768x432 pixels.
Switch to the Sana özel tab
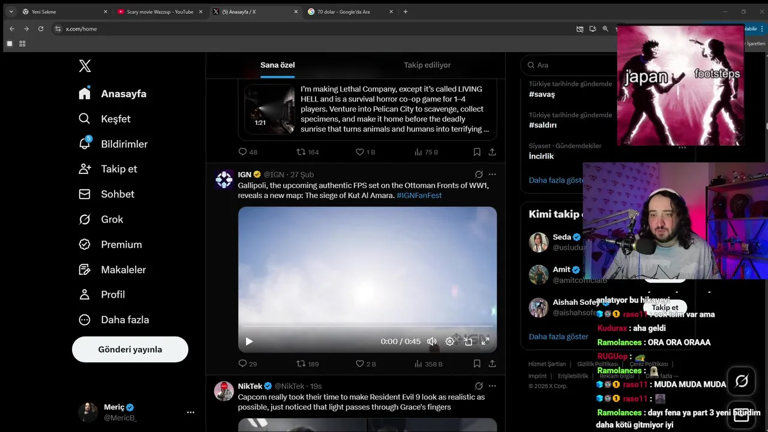click(x=278, y=65)
